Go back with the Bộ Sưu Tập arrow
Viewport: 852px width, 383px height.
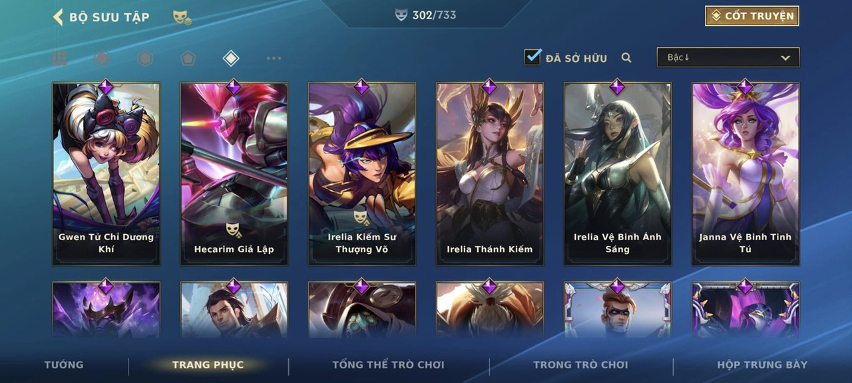tap(58, 17)
